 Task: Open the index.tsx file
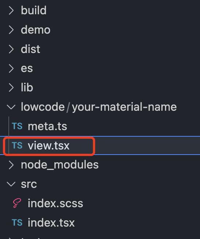click(51, 223)
